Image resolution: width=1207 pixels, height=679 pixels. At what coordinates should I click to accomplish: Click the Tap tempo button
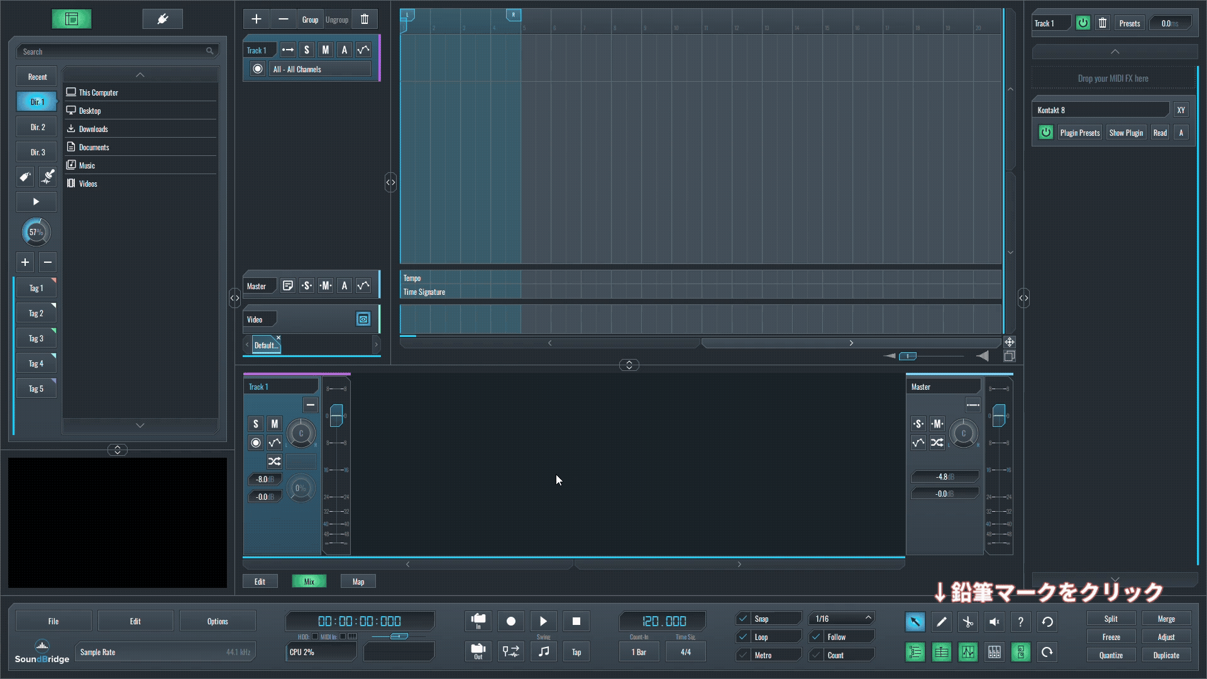[x=576, y=652]
